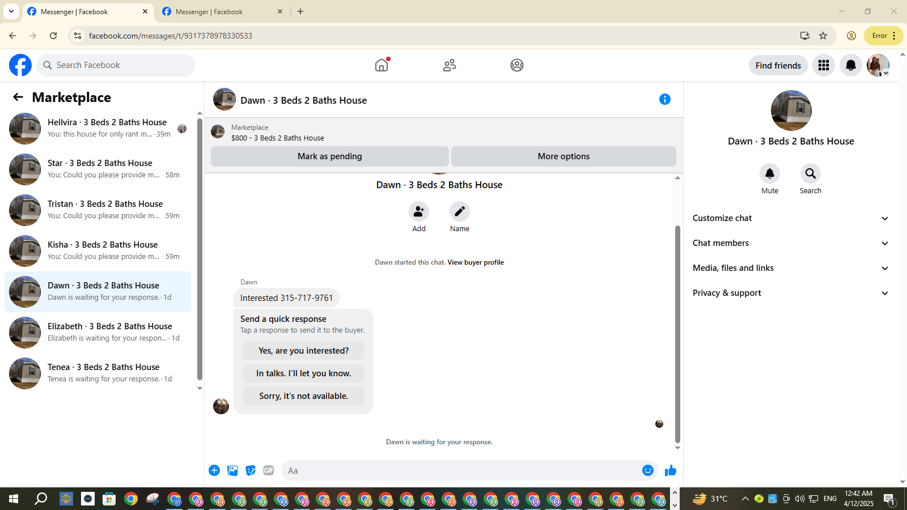
Task: Send quick reply "Yes, are you interested?"
Action: coord(303,351)
